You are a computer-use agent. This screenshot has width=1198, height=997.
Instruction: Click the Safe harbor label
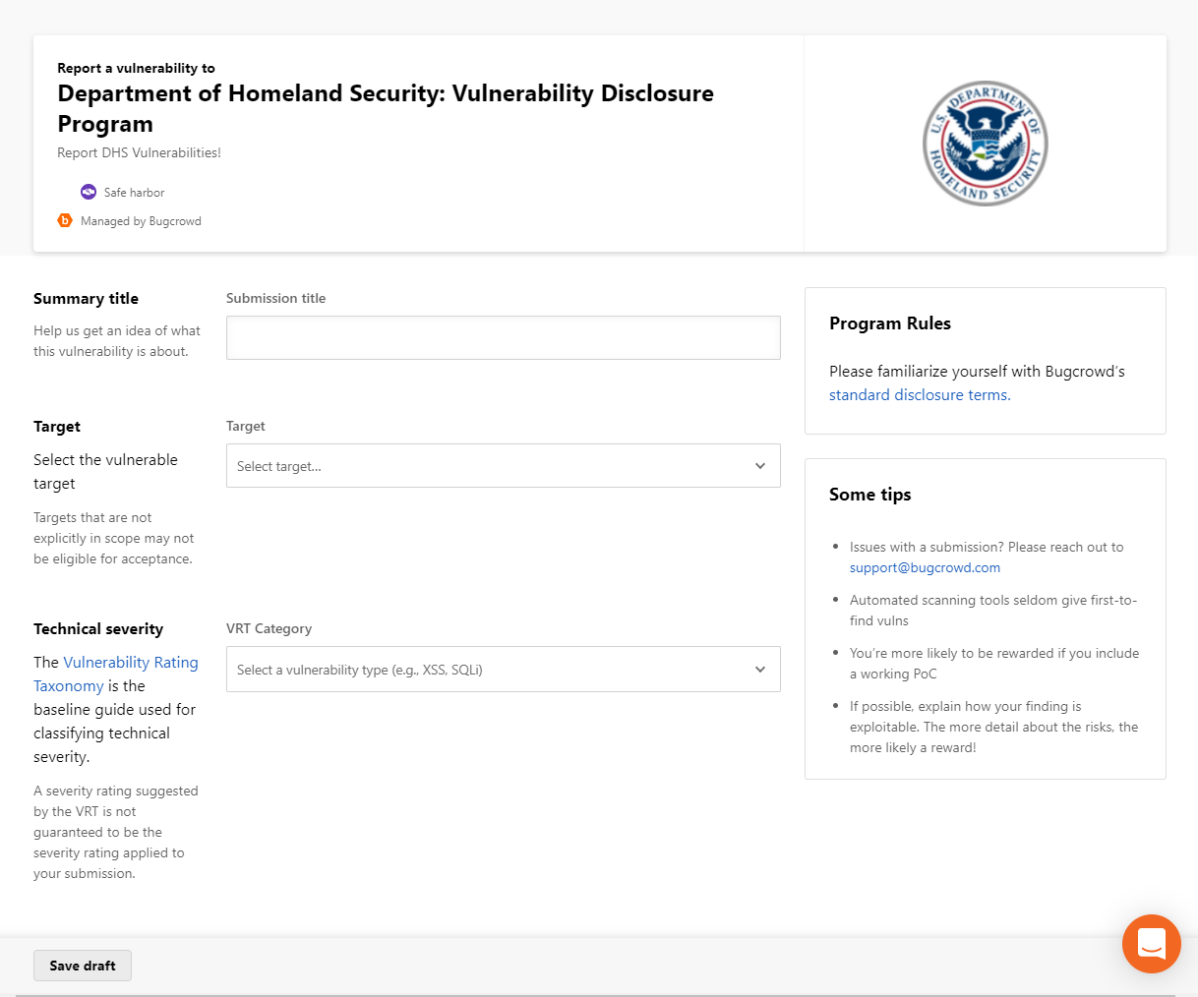135,193
